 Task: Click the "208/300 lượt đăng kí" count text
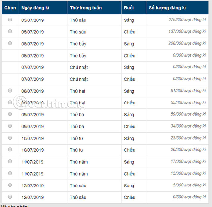click(187, 43)
